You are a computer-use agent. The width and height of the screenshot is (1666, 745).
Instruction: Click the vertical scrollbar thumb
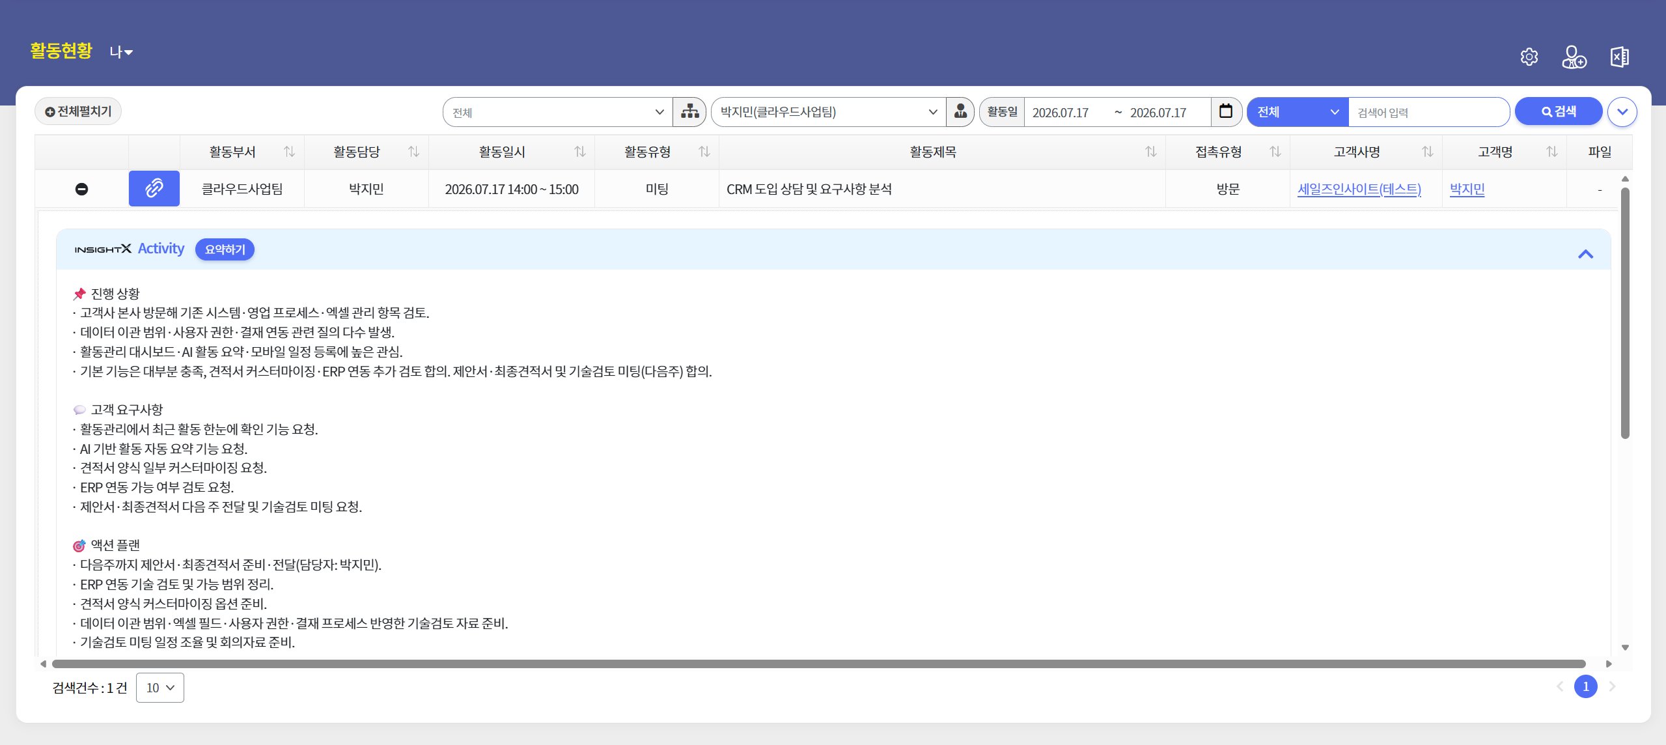point(1624,313)
